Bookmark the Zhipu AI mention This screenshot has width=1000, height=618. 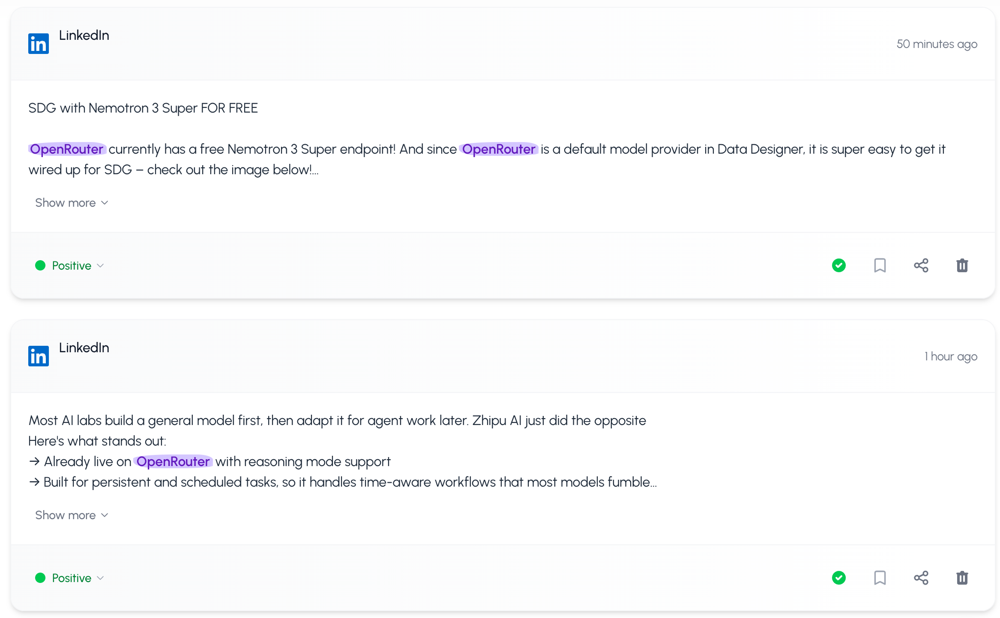pos(880,578)
